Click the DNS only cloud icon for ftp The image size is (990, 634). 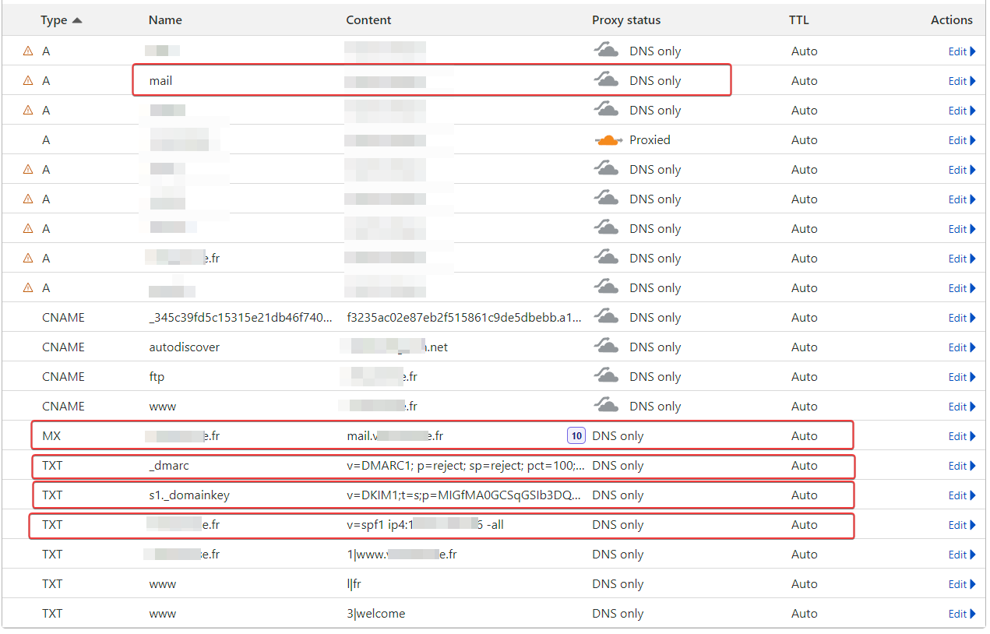pos(607,376)
